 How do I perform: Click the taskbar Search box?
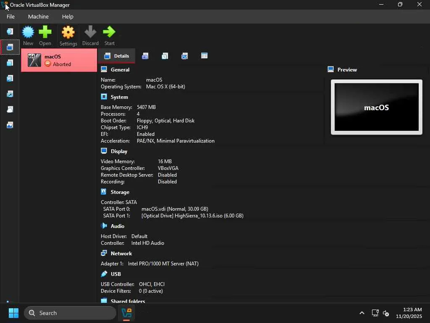tap(70, 313)
